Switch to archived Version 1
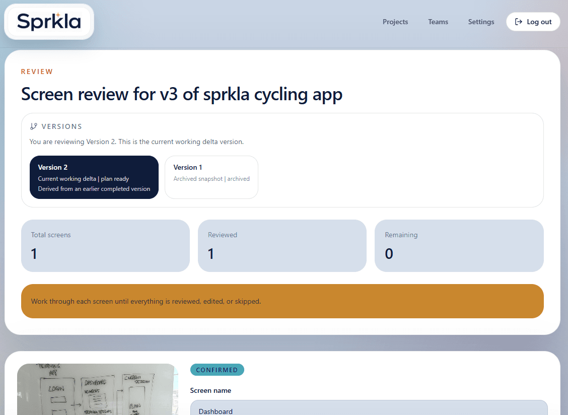The image size is (568, 415). (x=211, y=177)
